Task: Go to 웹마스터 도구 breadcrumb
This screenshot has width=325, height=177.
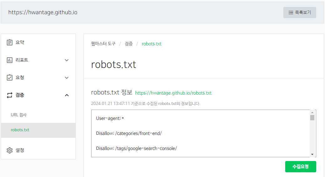Action: [103, 44]
